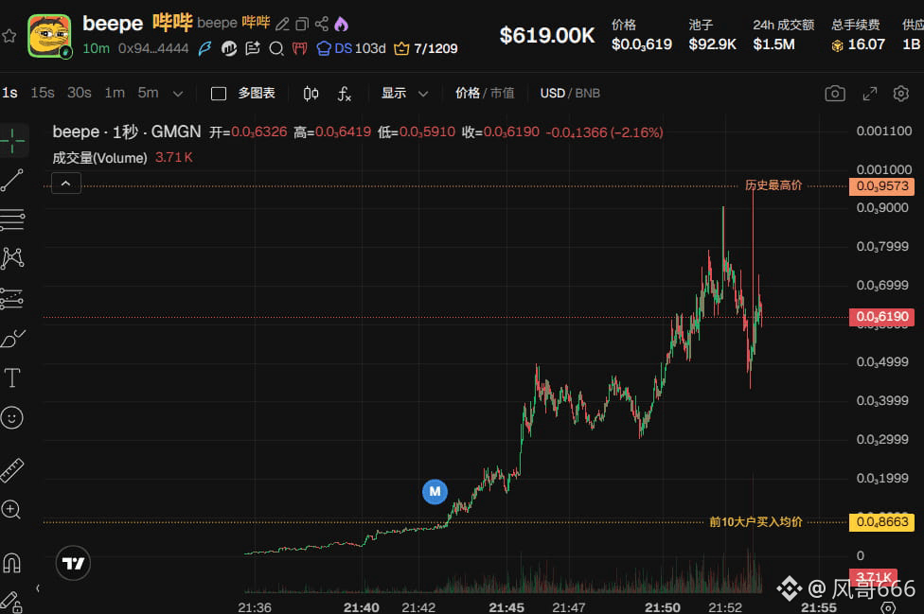Change the candlestick chart style
This screenshot has height=614, width=924.
[311, 94]
